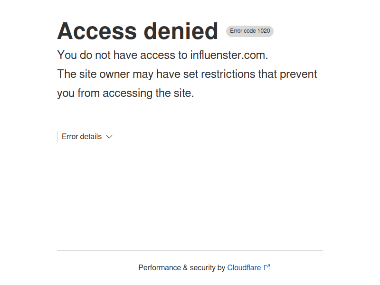Click the external link icon after Cloudflare
Screen dimensions: 380x285
(267, 267)
